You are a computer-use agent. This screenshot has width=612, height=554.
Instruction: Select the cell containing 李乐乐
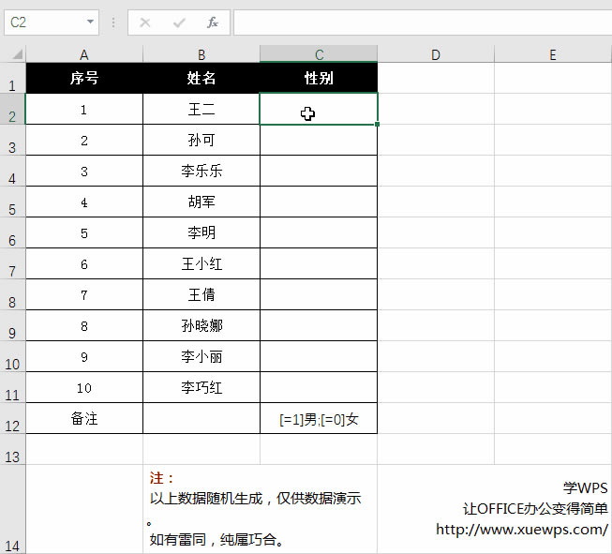pyautogui.click(x=202, y=172)
